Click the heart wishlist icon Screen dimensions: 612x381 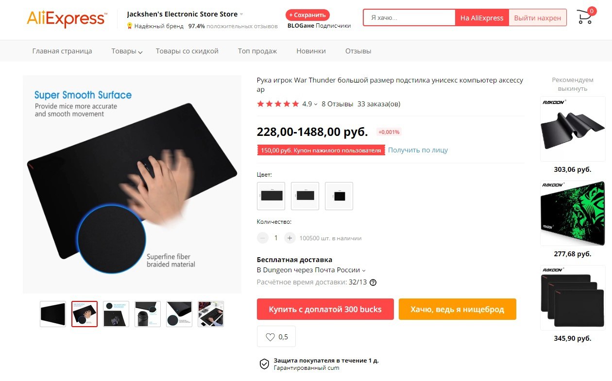tap(270, 337)
